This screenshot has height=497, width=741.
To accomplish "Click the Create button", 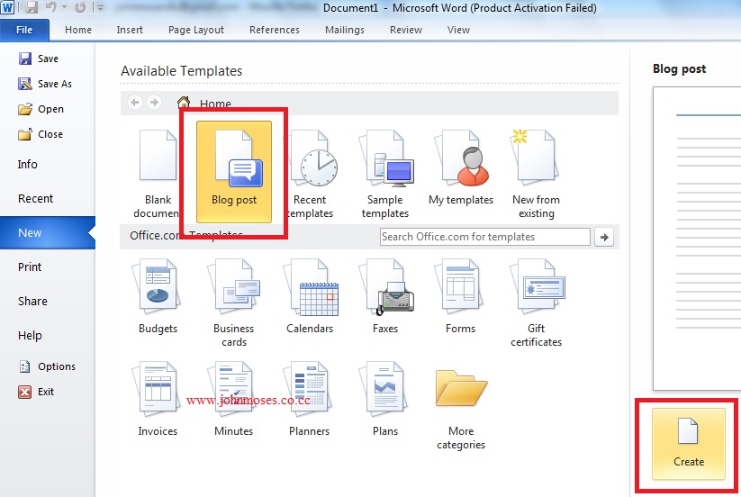I will tap(689, 444).
